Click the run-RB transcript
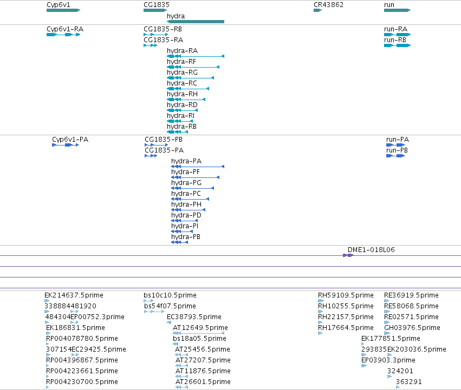 (x=397, y=45)
